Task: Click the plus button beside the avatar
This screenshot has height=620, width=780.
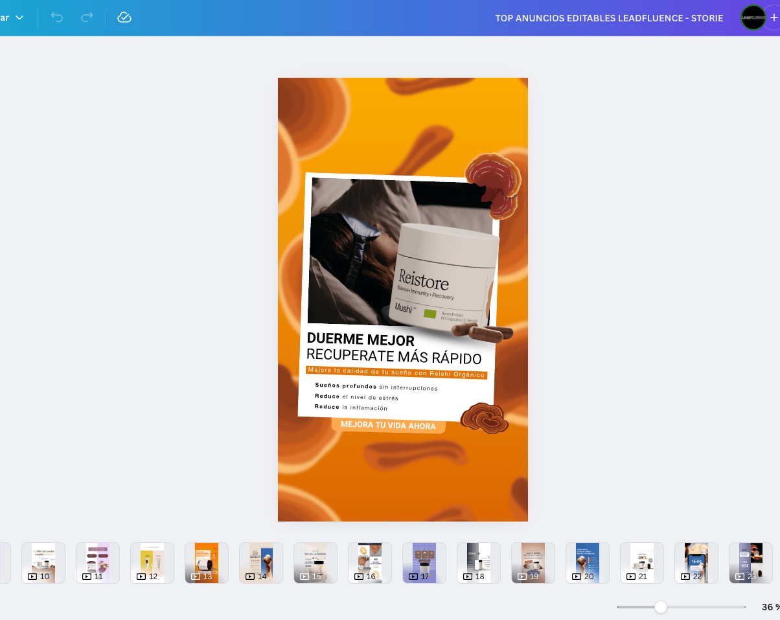Action: pos(774,17)
